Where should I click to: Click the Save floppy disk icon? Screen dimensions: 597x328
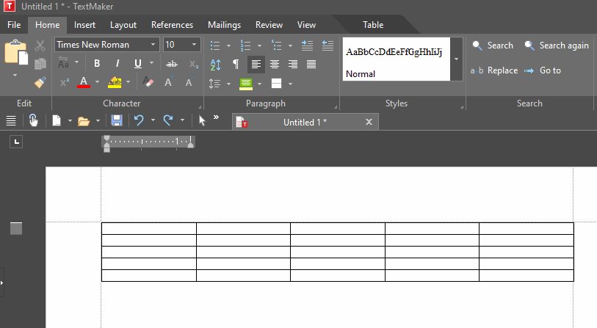point(116,120)
